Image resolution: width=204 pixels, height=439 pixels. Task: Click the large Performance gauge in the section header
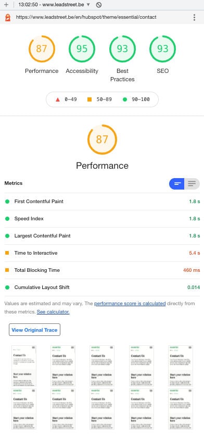tap(102, 139)
